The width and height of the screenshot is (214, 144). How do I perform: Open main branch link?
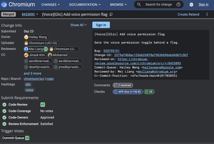pos(50,79)
